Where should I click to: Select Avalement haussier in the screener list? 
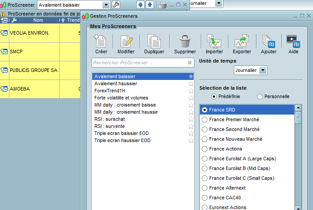[x=143, y=83]
